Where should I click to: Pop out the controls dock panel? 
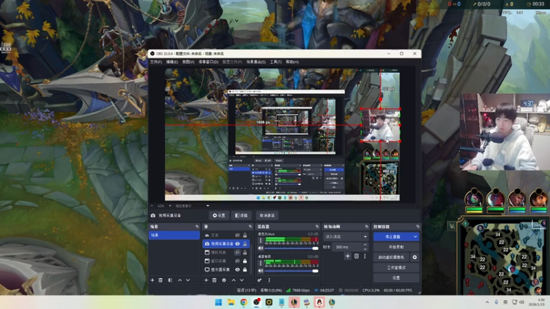(x=418, y=227)
